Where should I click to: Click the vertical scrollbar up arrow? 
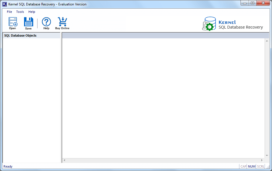pyautogui.click(x=267, y=41)
